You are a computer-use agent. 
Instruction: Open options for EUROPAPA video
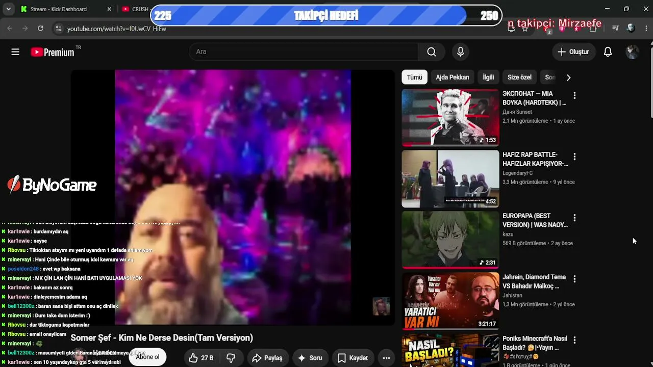coord(574,218)
